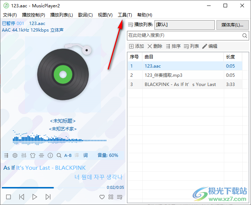251x205 pixels.
Task: Open the 排序 sort options
Action: [x=173, y=46]
